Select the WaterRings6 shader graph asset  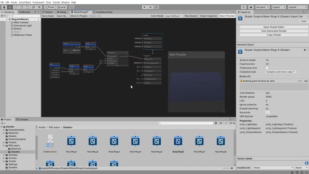(x=178, y=144)
